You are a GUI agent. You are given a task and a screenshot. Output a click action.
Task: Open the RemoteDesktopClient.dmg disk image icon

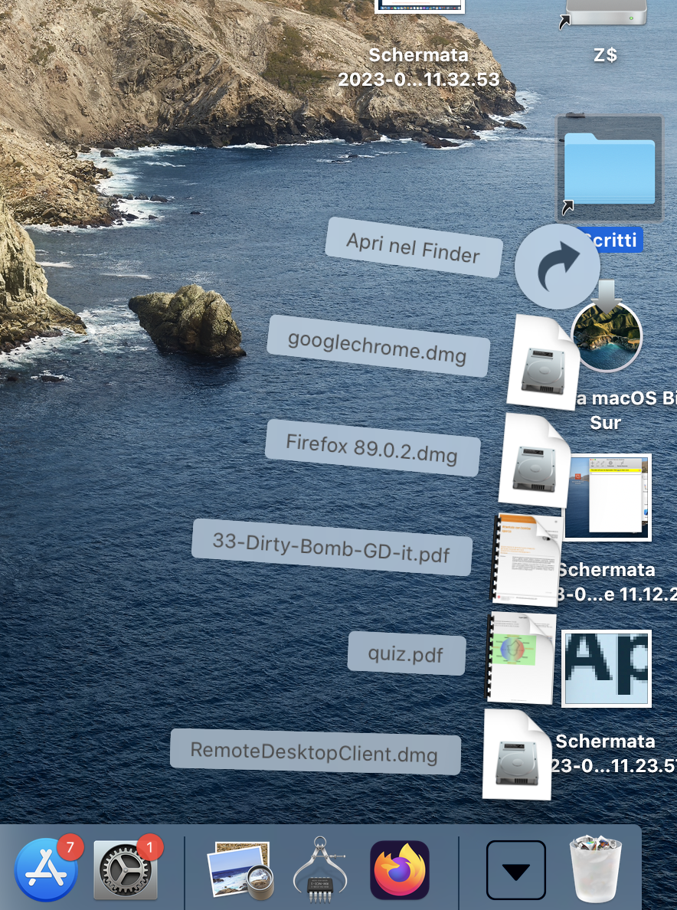click(517, 755)
